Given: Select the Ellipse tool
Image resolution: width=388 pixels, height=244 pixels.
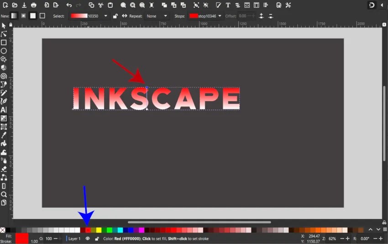Looking at the screenshot, I should pyautogui.click(x=4, y=51).
